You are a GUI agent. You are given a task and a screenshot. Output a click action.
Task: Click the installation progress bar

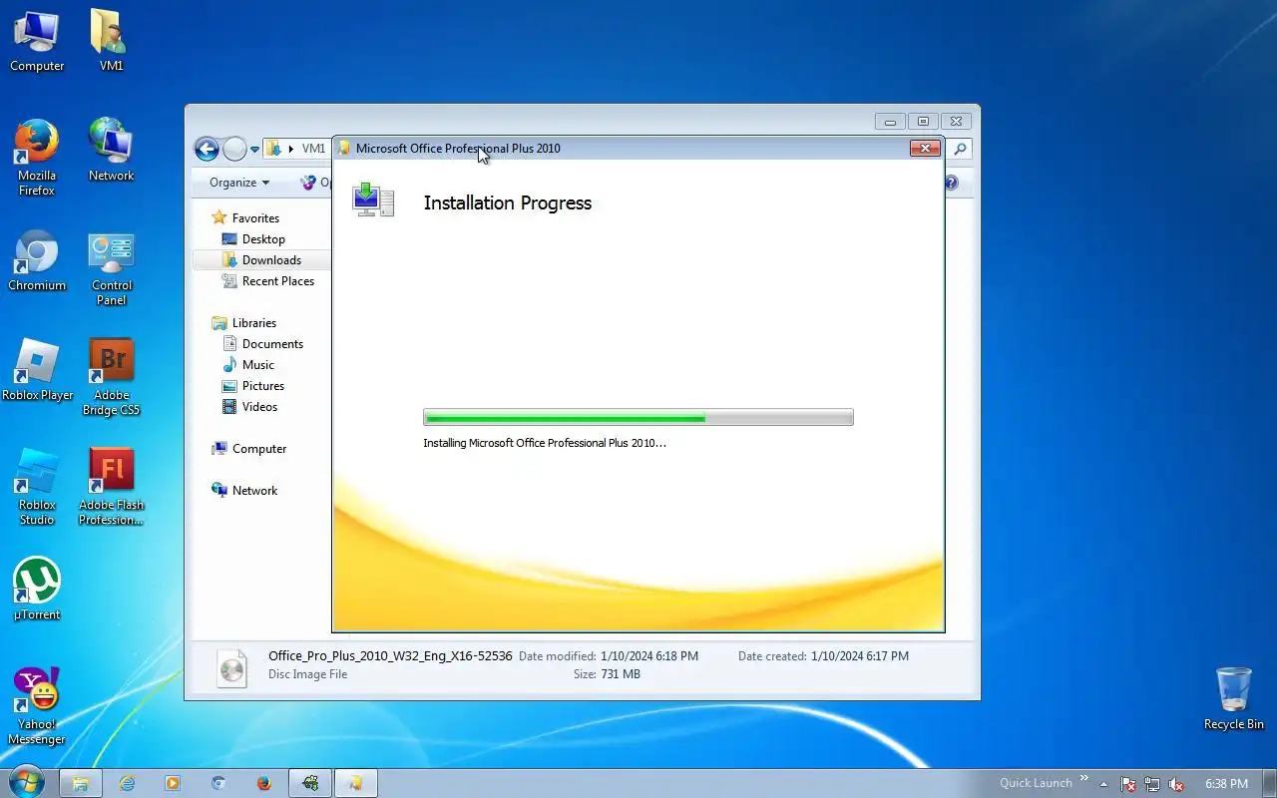(638, 417)
